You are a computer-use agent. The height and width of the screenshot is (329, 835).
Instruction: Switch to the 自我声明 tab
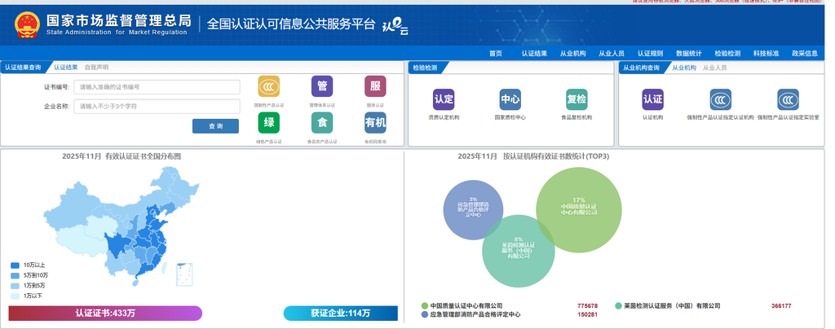(x=96, y=67)
